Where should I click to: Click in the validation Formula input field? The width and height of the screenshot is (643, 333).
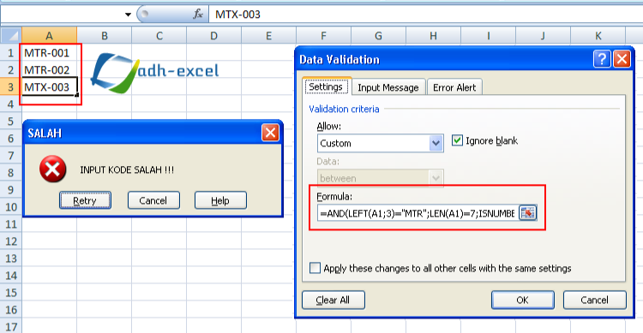coord(418,213)
